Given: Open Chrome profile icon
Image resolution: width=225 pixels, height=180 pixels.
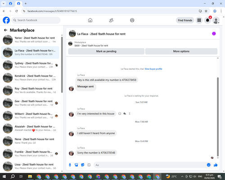Looking at the screenshot, I should click(x=215, y=11).
